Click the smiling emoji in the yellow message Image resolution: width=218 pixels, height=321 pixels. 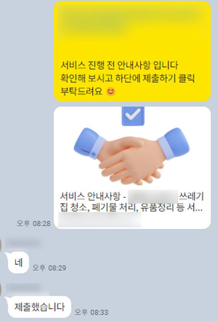[x=111, y=92]
